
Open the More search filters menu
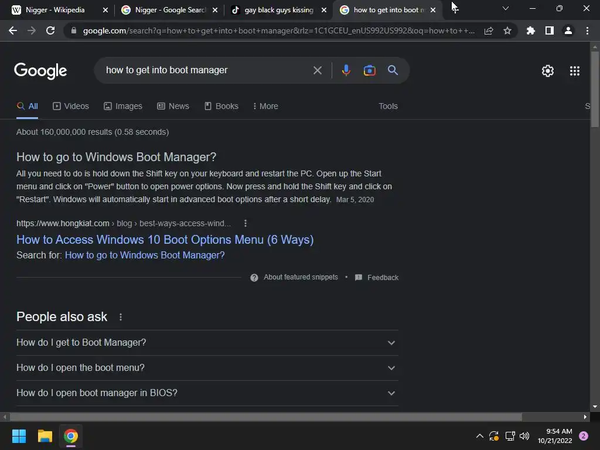tap(265, 106)
